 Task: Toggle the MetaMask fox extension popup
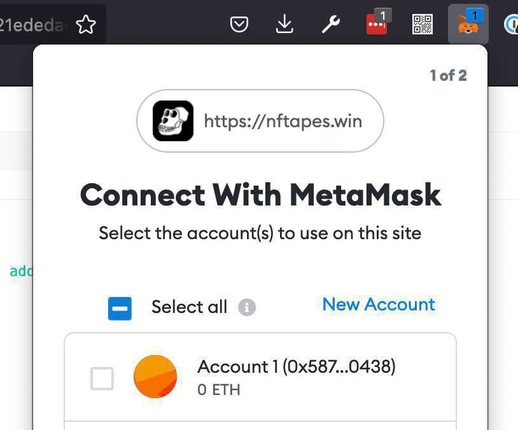click(x=468, y=25)
